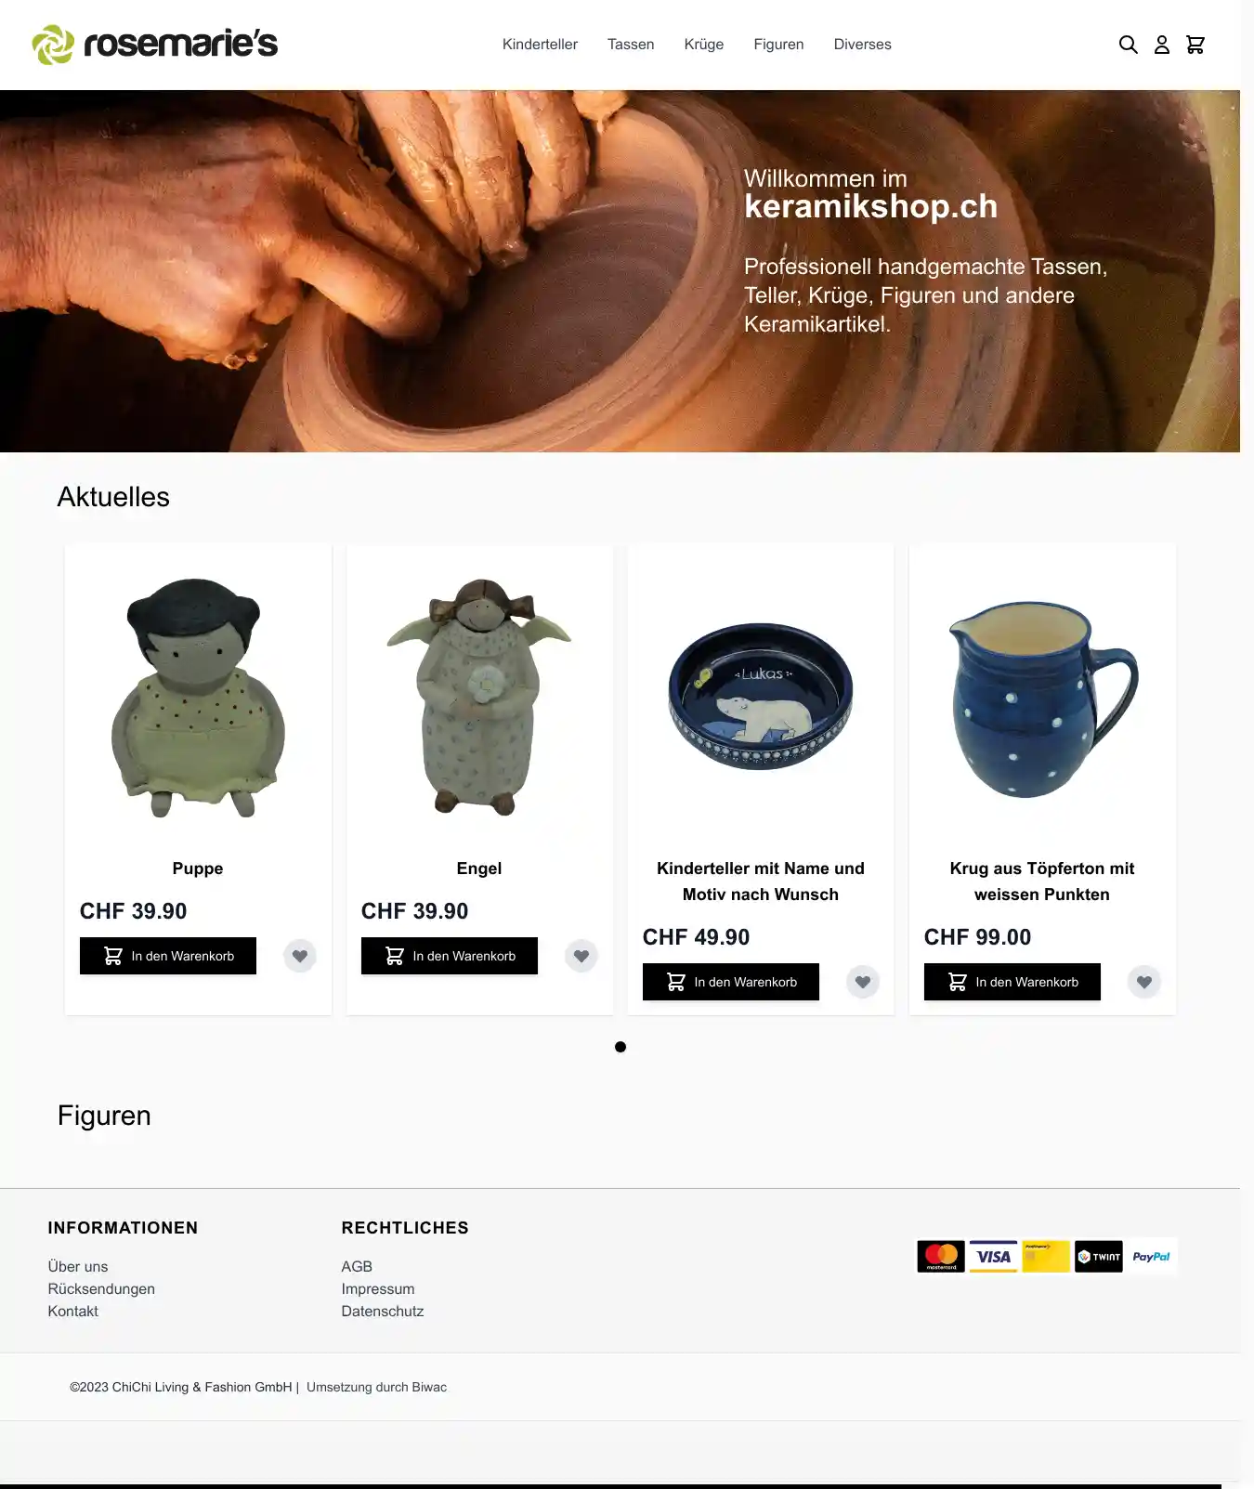Screen dimensions: 1254x1489
Task: Add Kinderteller to wishlist via heart
Action: click(863, 982)
